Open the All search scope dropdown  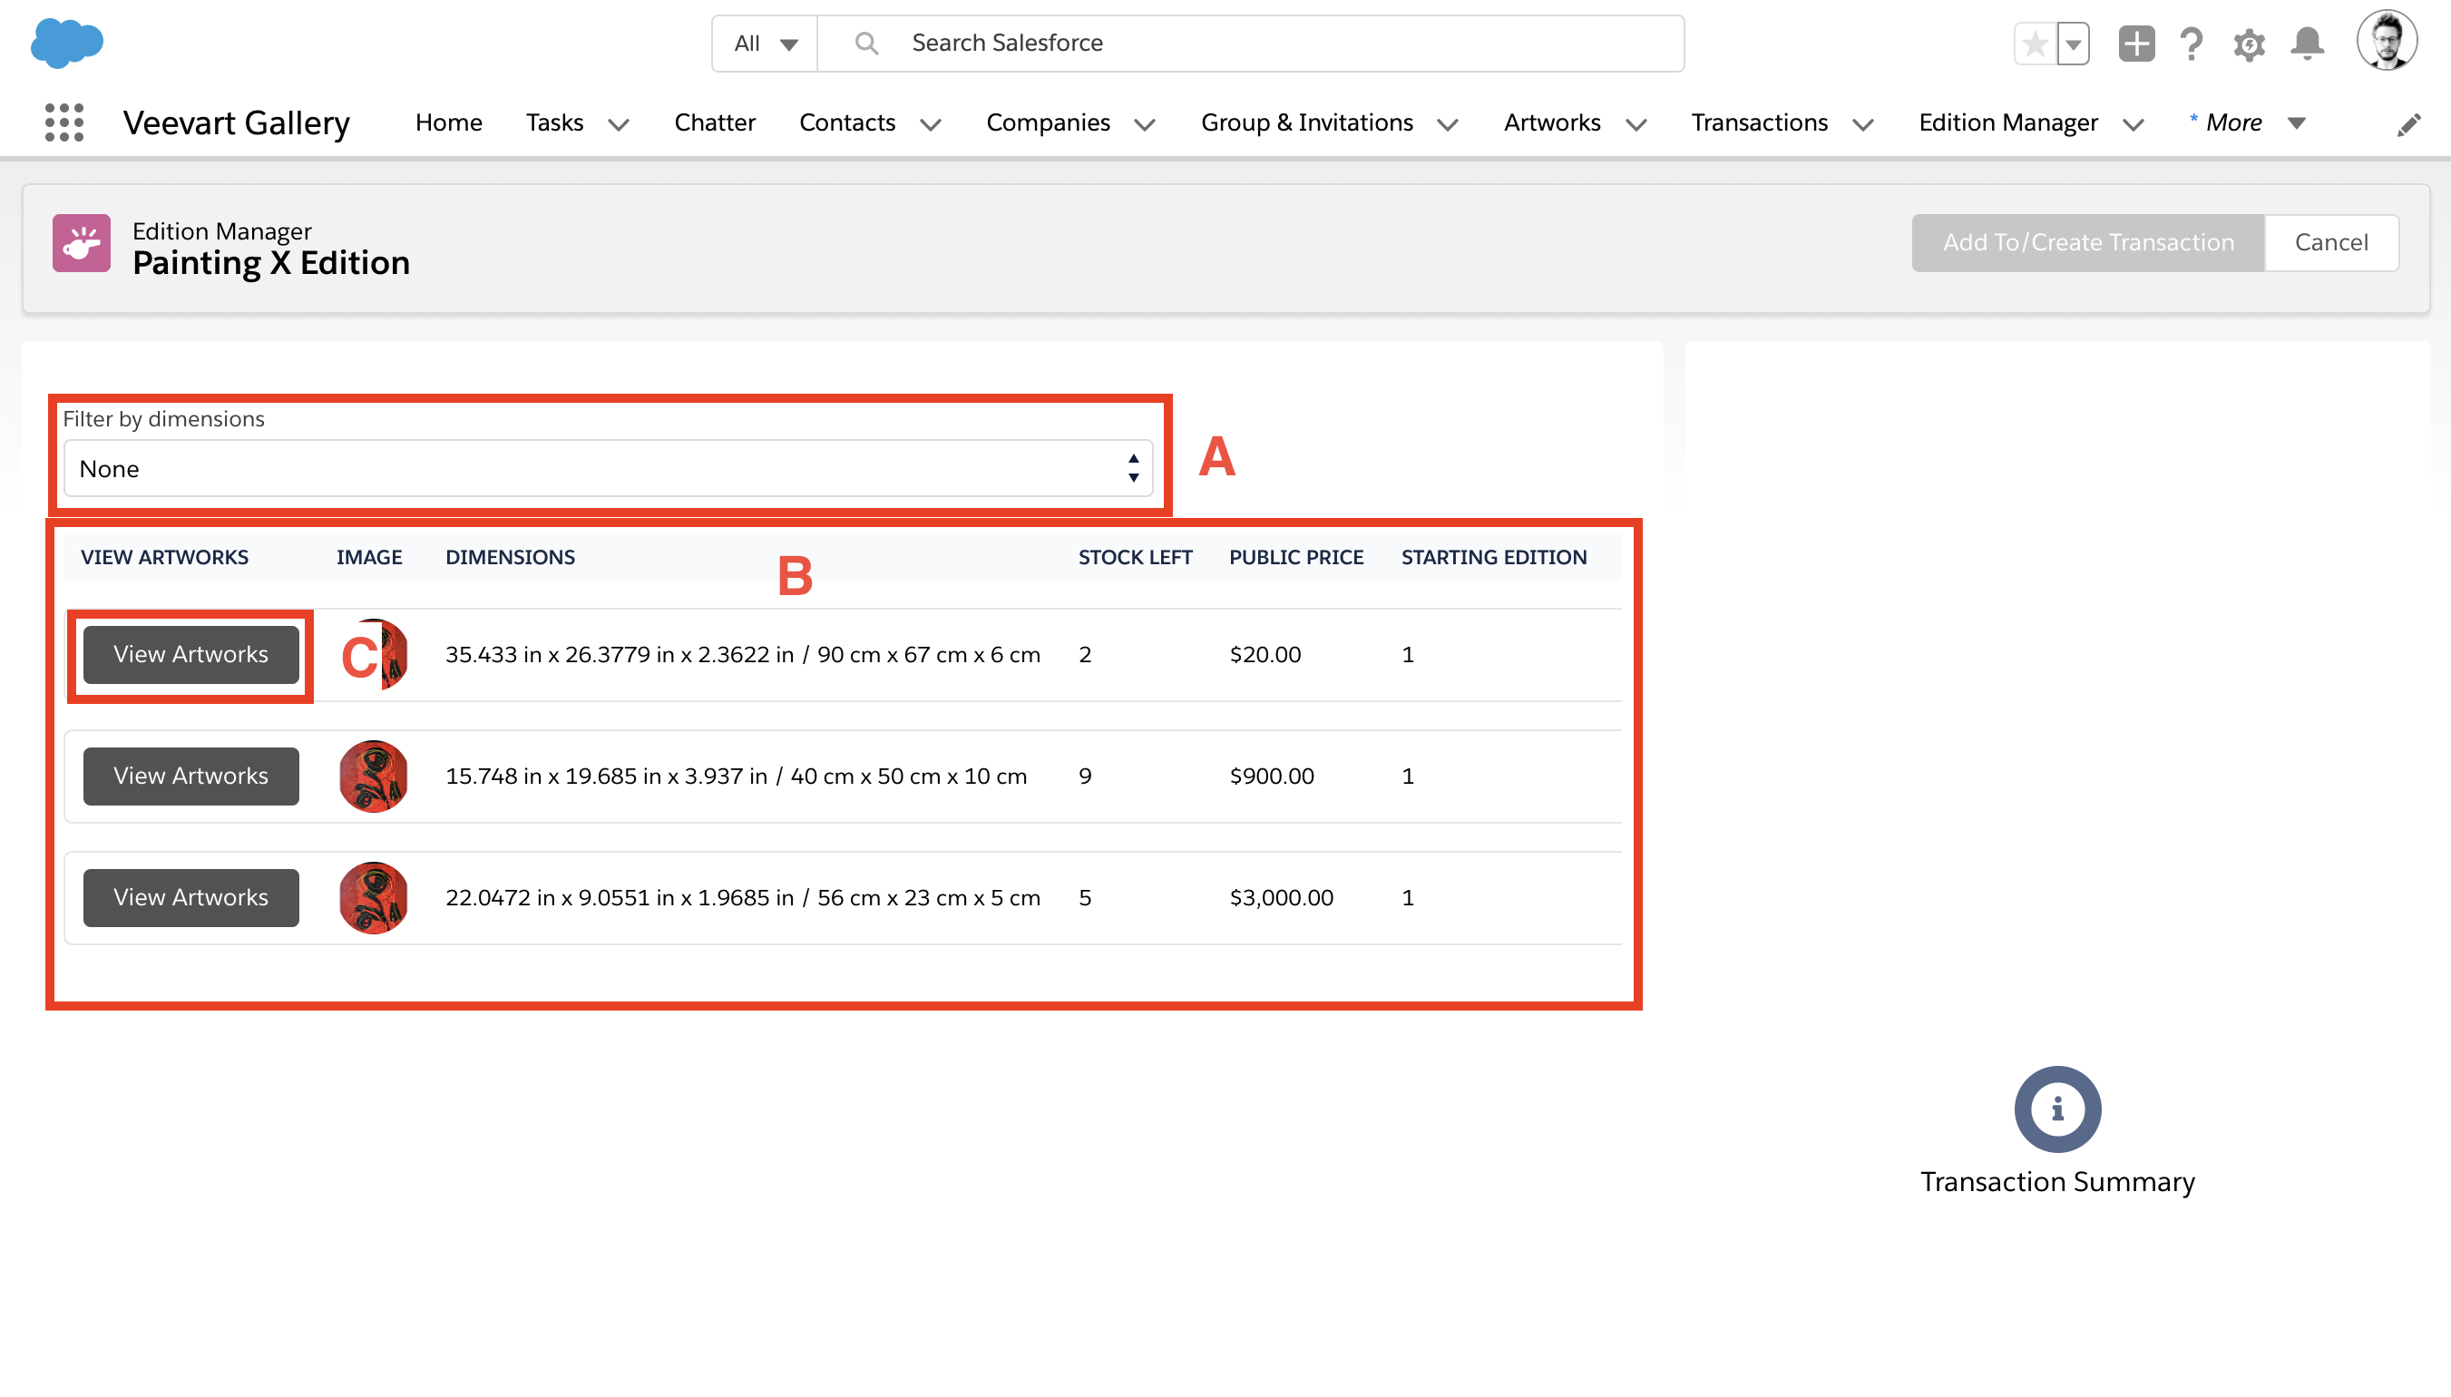tap(763, 43)
